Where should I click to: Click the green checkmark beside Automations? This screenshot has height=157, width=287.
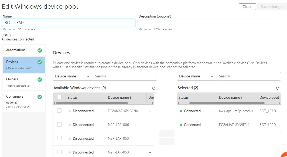(40, 50)
